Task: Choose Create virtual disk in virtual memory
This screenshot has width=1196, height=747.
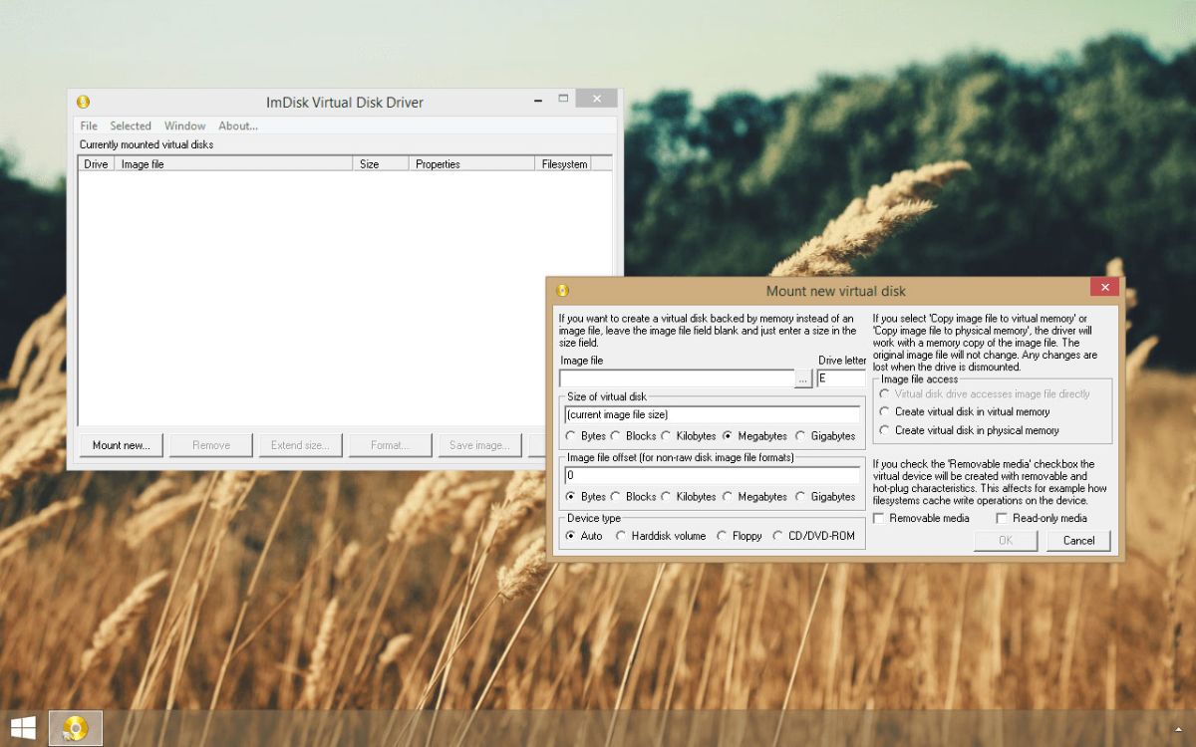Action: coord(965,411)
